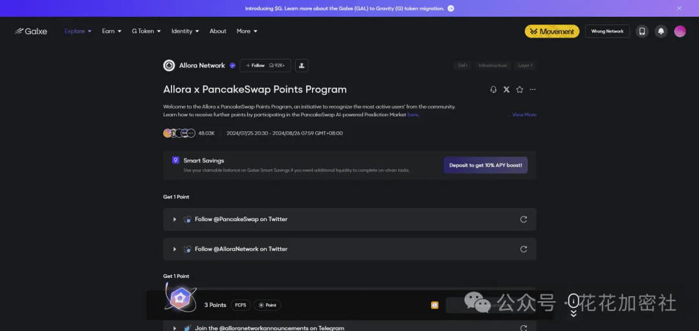Refresh the Telegram task status
699x331 pixels.
point(524,328)
